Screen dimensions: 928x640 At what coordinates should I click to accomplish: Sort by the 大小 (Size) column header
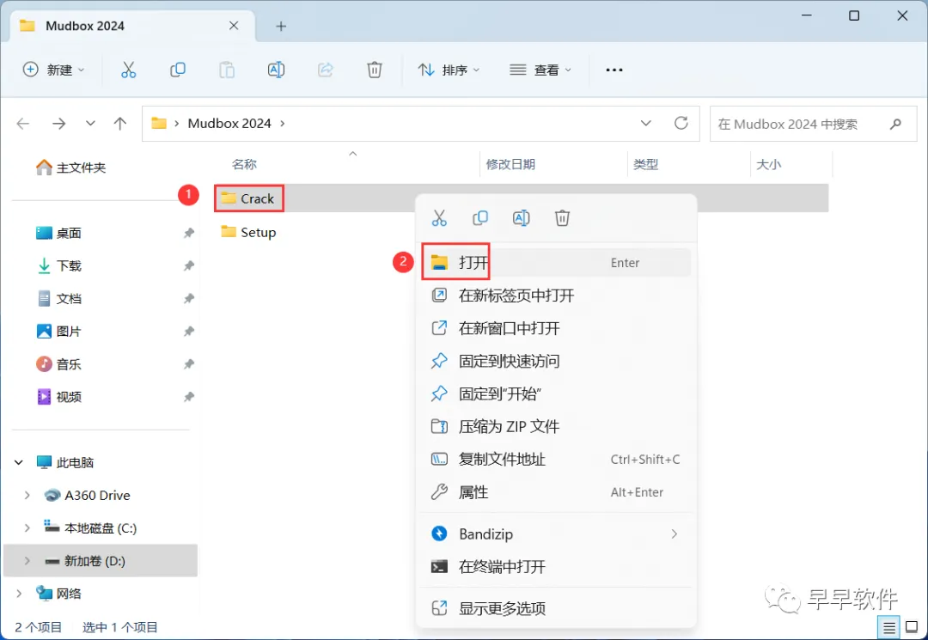click(769, 164)
